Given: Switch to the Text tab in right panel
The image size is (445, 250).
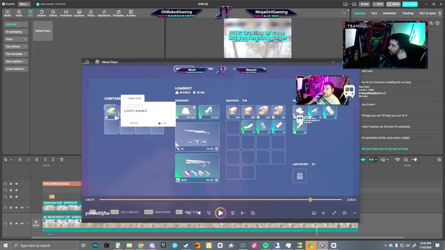Looking at the screenshot, I should 374,13.
